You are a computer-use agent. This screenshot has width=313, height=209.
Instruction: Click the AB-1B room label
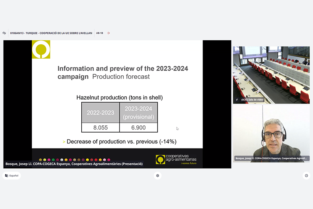pos(100,33)
